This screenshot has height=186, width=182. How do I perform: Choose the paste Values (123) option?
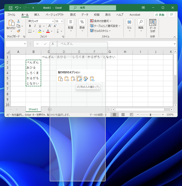pos(67,79)
